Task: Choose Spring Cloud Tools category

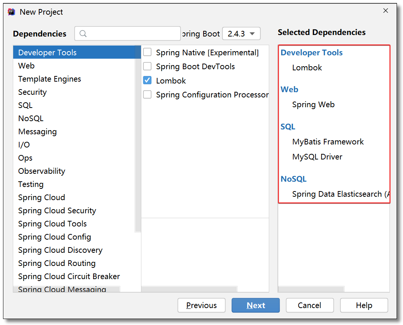Action: click(74, 224)
